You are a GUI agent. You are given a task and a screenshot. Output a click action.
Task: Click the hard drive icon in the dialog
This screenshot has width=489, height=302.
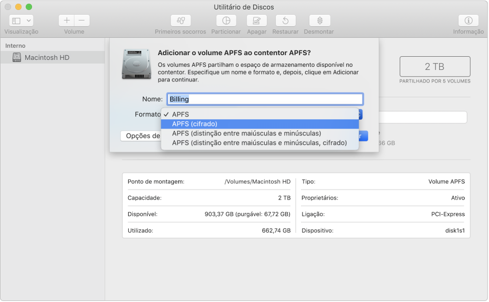137,64
